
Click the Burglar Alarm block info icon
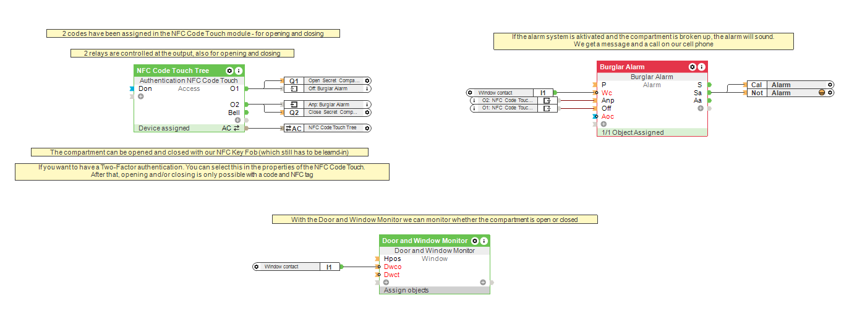pos(702,67)
